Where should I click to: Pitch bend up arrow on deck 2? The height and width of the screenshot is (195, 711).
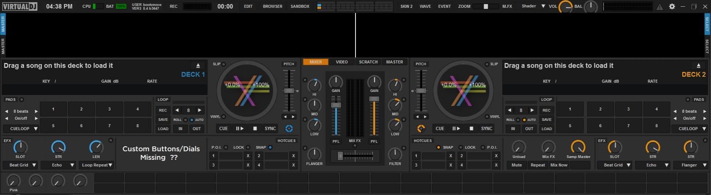(x=425, y=117)
